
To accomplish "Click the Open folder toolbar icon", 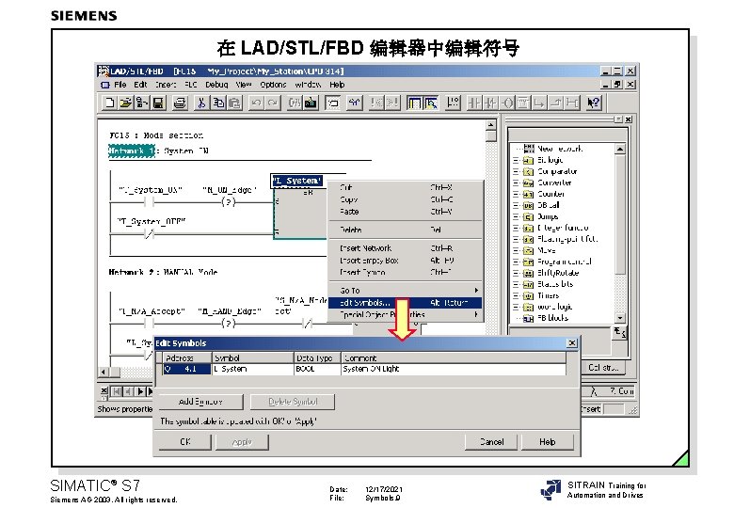I will tap(125, 103).
